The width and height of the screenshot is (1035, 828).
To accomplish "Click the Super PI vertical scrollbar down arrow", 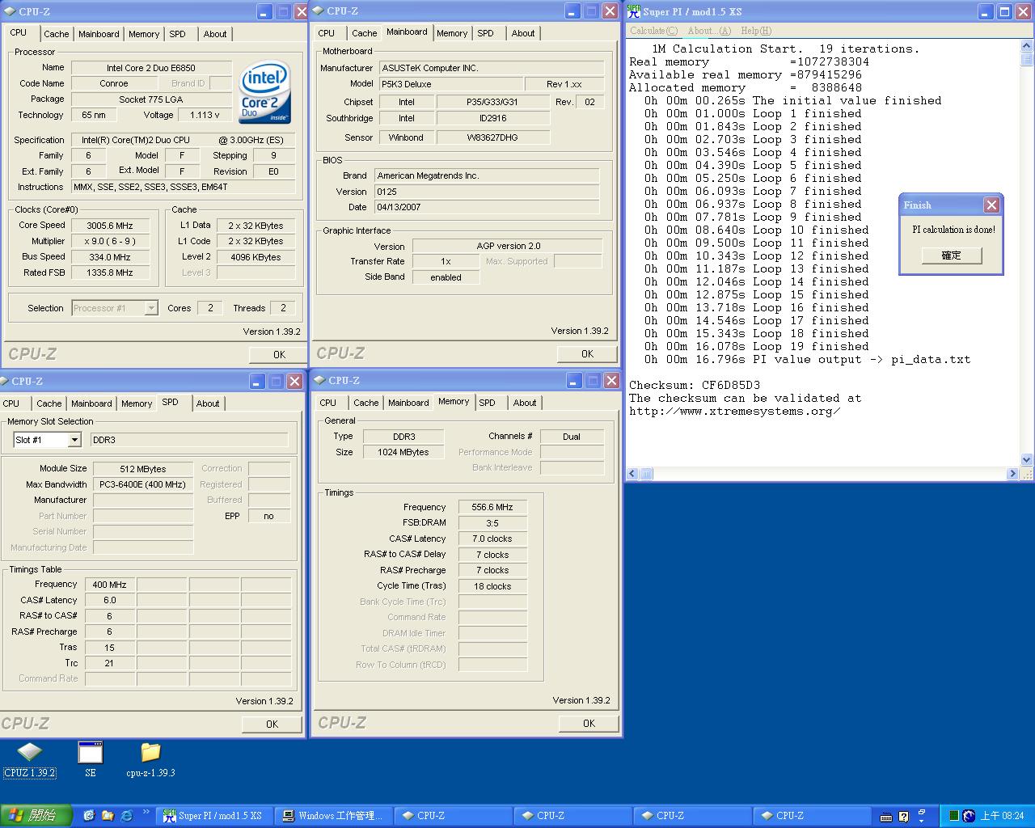I will (x=1027, y=460).
